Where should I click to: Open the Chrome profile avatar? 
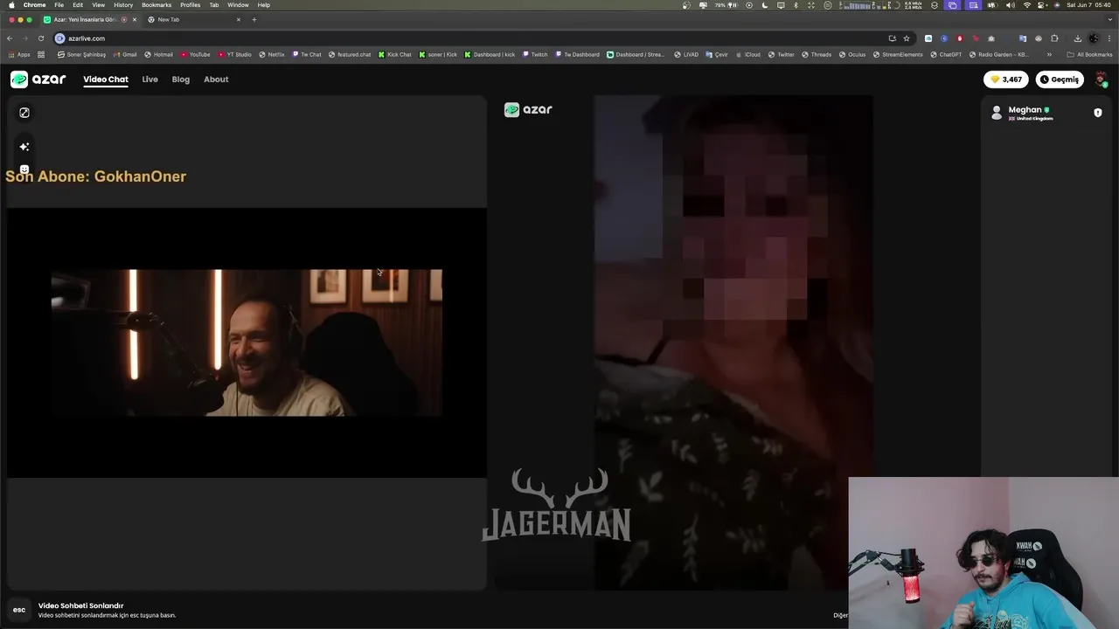(1094, 38)
